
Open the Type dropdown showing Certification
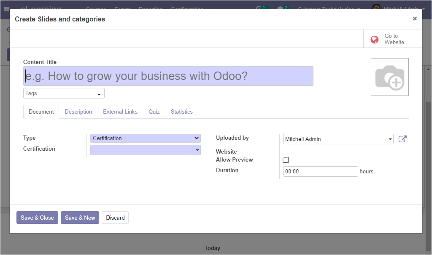(146, 138)
